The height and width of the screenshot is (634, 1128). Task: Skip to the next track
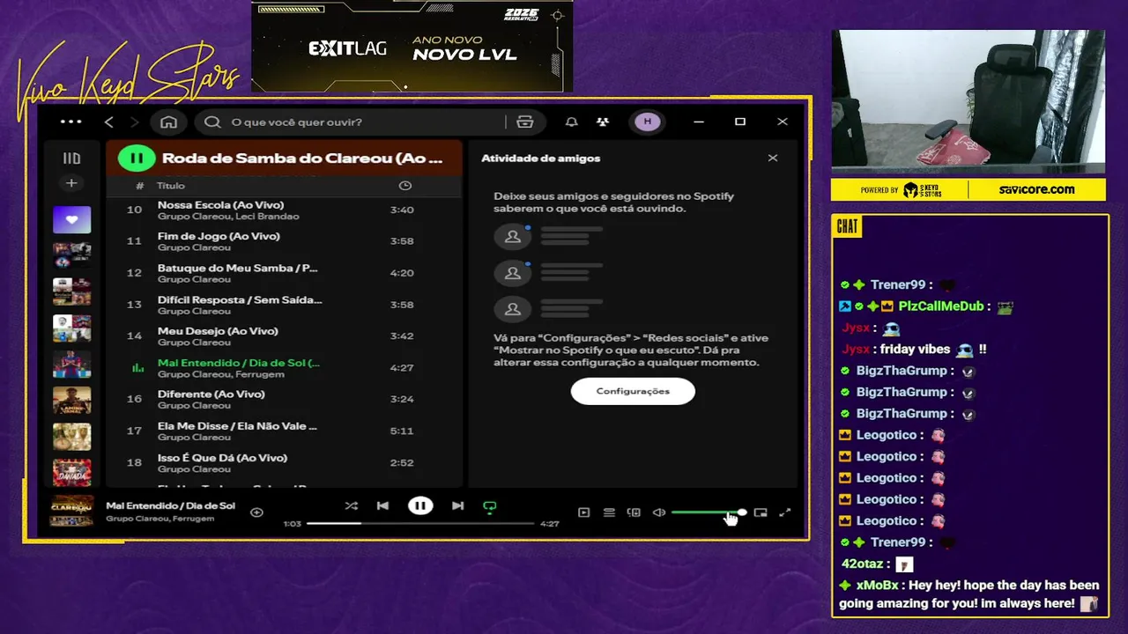[x=457, y=505]
